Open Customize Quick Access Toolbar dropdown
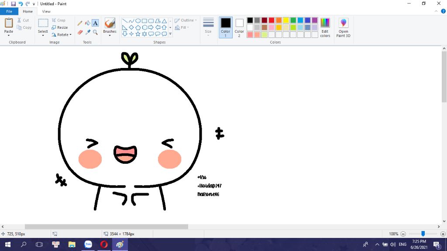447x251 pixels. (x=34, y=4)
